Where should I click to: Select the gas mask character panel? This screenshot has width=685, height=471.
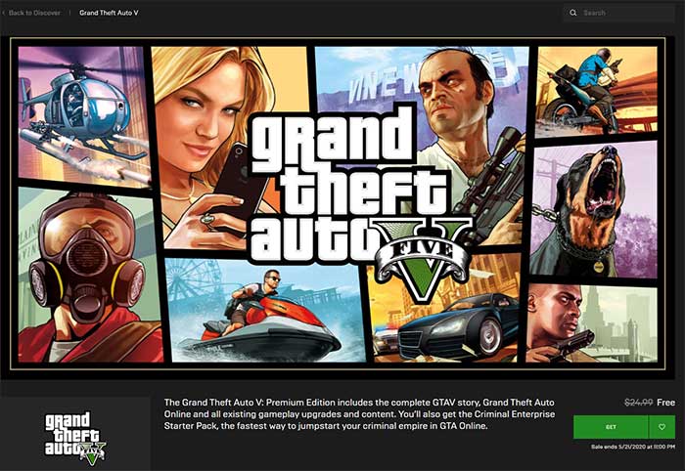(x=89, y=276)
